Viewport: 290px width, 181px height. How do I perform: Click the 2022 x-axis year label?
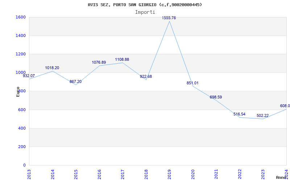[240, 174]
